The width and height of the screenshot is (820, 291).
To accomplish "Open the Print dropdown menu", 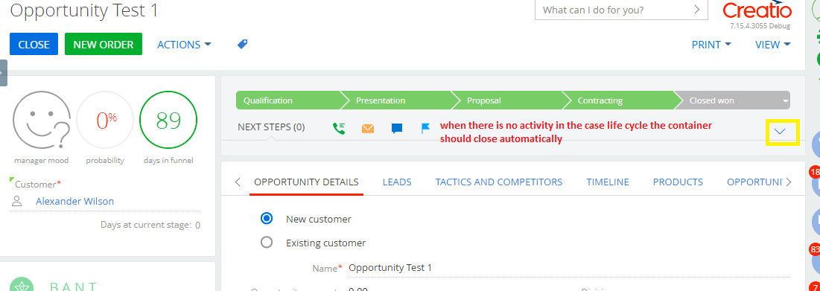I will [x=711, y=45].
